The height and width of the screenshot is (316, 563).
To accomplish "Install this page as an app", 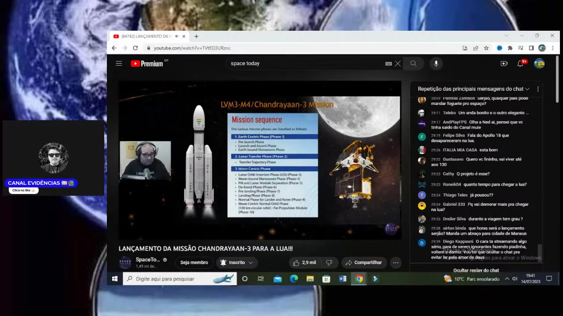I will point(465,48).
